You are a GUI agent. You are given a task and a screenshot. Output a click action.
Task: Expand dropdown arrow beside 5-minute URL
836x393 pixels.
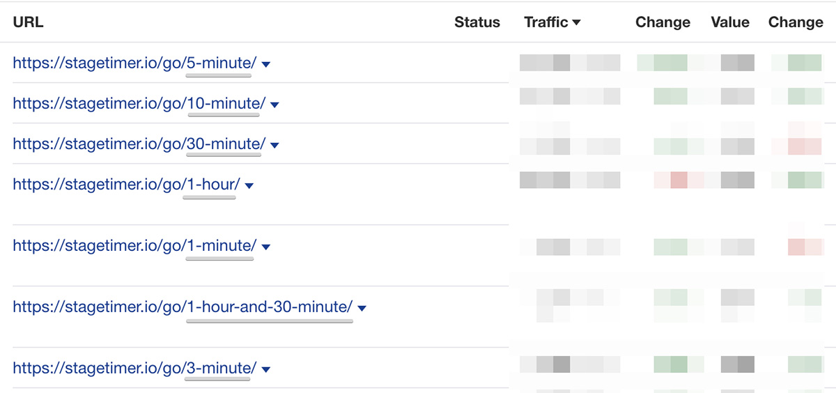click(265, 65)
